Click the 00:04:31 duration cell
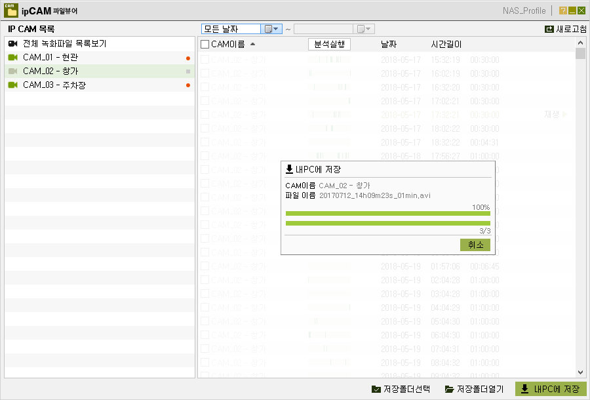 point(484,142)
